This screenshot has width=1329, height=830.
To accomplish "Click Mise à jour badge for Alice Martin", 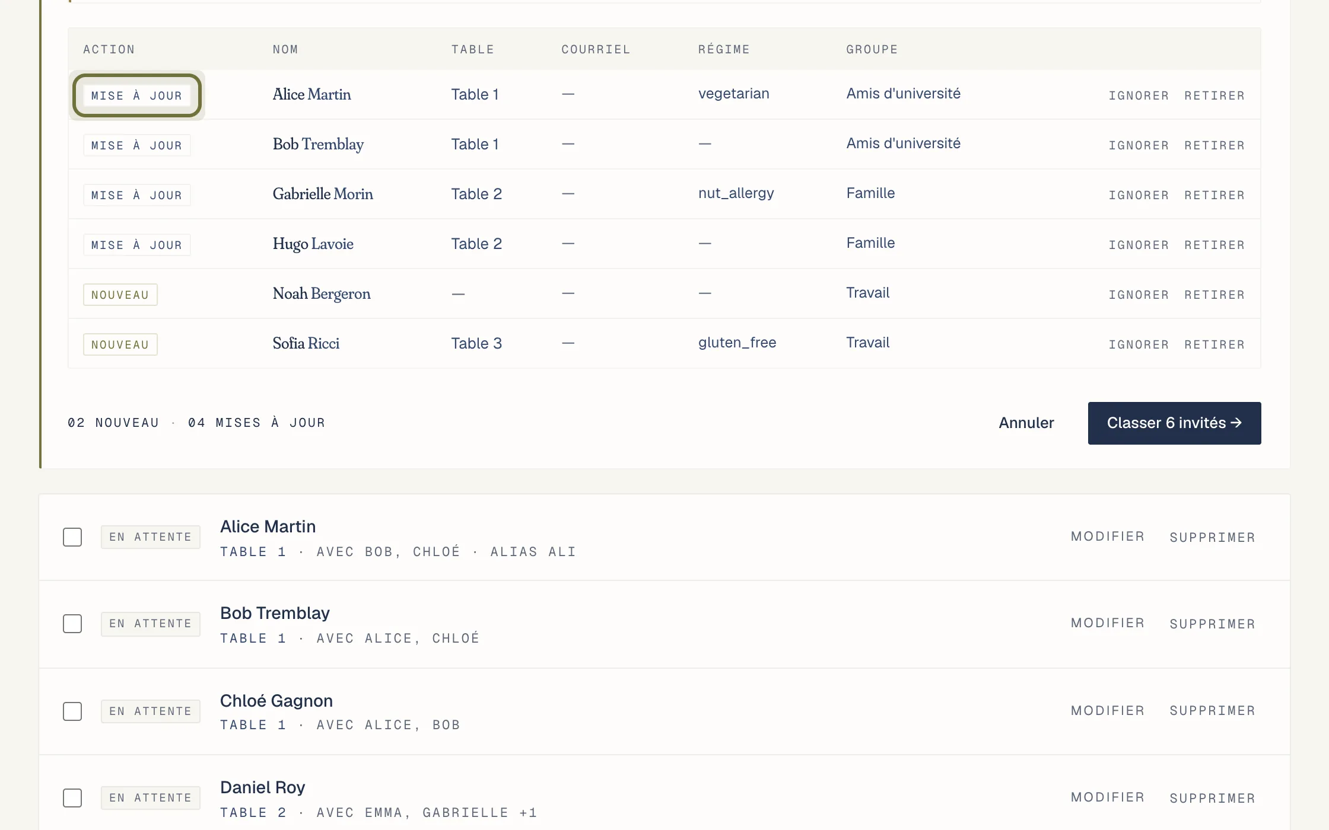I will 136,95.
